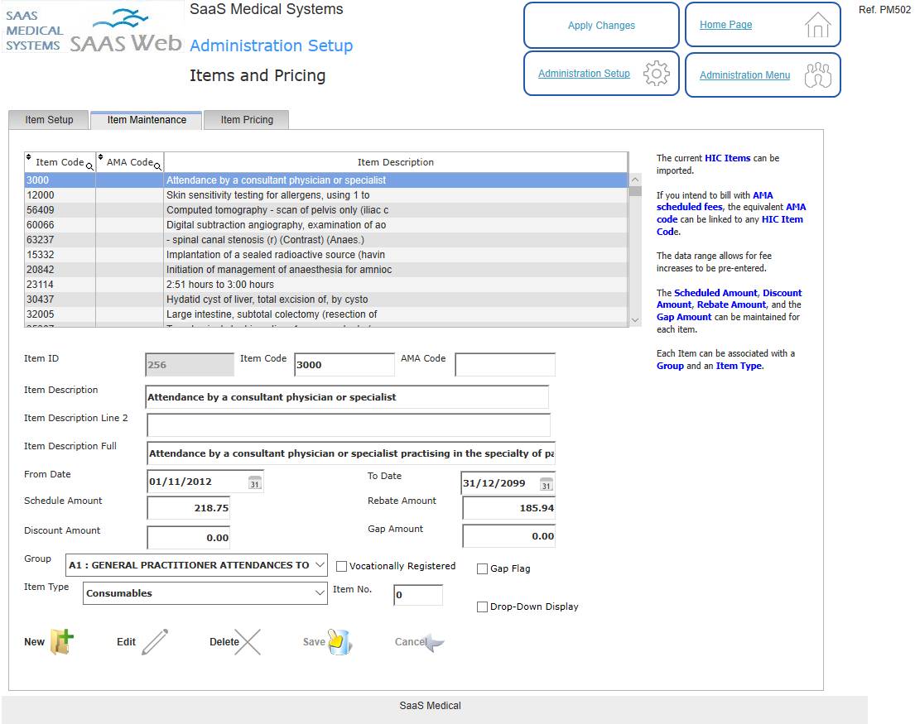Click the Item Description column header
Viewport: 915px width, 724px height.
pyautogui.click(x=396, y=162)
